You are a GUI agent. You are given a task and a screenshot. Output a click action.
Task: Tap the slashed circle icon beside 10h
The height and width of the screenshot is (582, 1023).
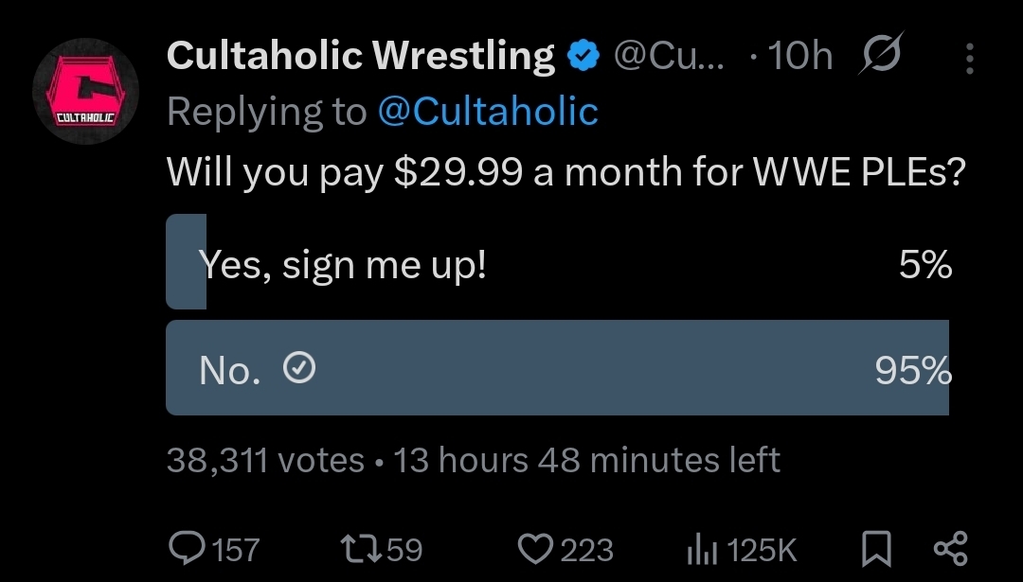pos(880,58)
